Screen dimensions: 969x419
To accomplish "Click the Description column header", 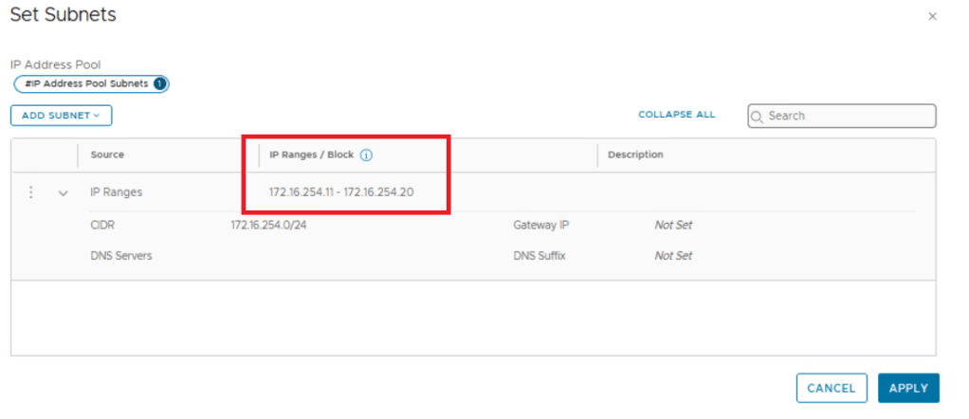I will [x=635, y=155].
